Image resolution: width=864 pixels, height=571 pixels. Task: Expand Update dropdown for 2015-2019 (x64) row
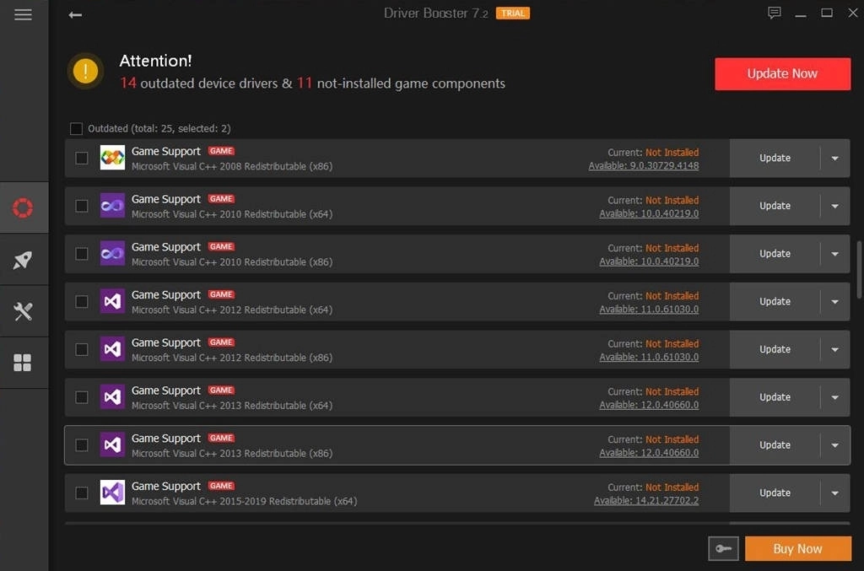834,493
